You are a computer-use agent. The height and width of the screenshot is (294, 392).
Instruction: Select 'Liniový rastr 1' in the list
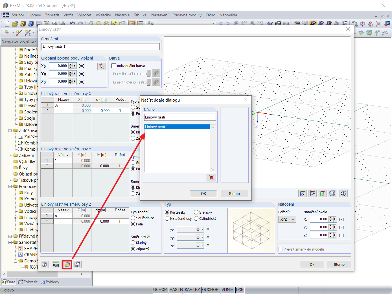pyautogui.click(x=177, y=127)
